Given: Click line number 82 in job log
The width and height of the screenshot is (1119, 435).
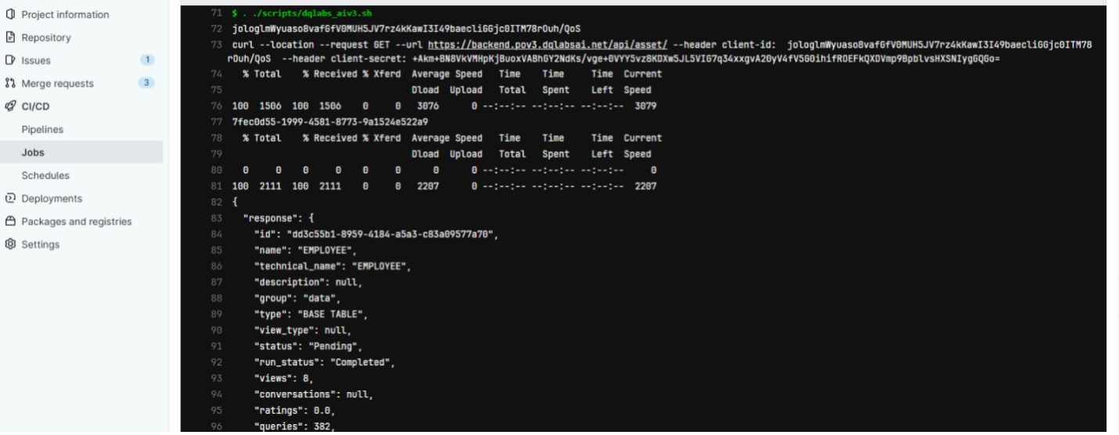Looking at the screenshot, I should 217,202.
